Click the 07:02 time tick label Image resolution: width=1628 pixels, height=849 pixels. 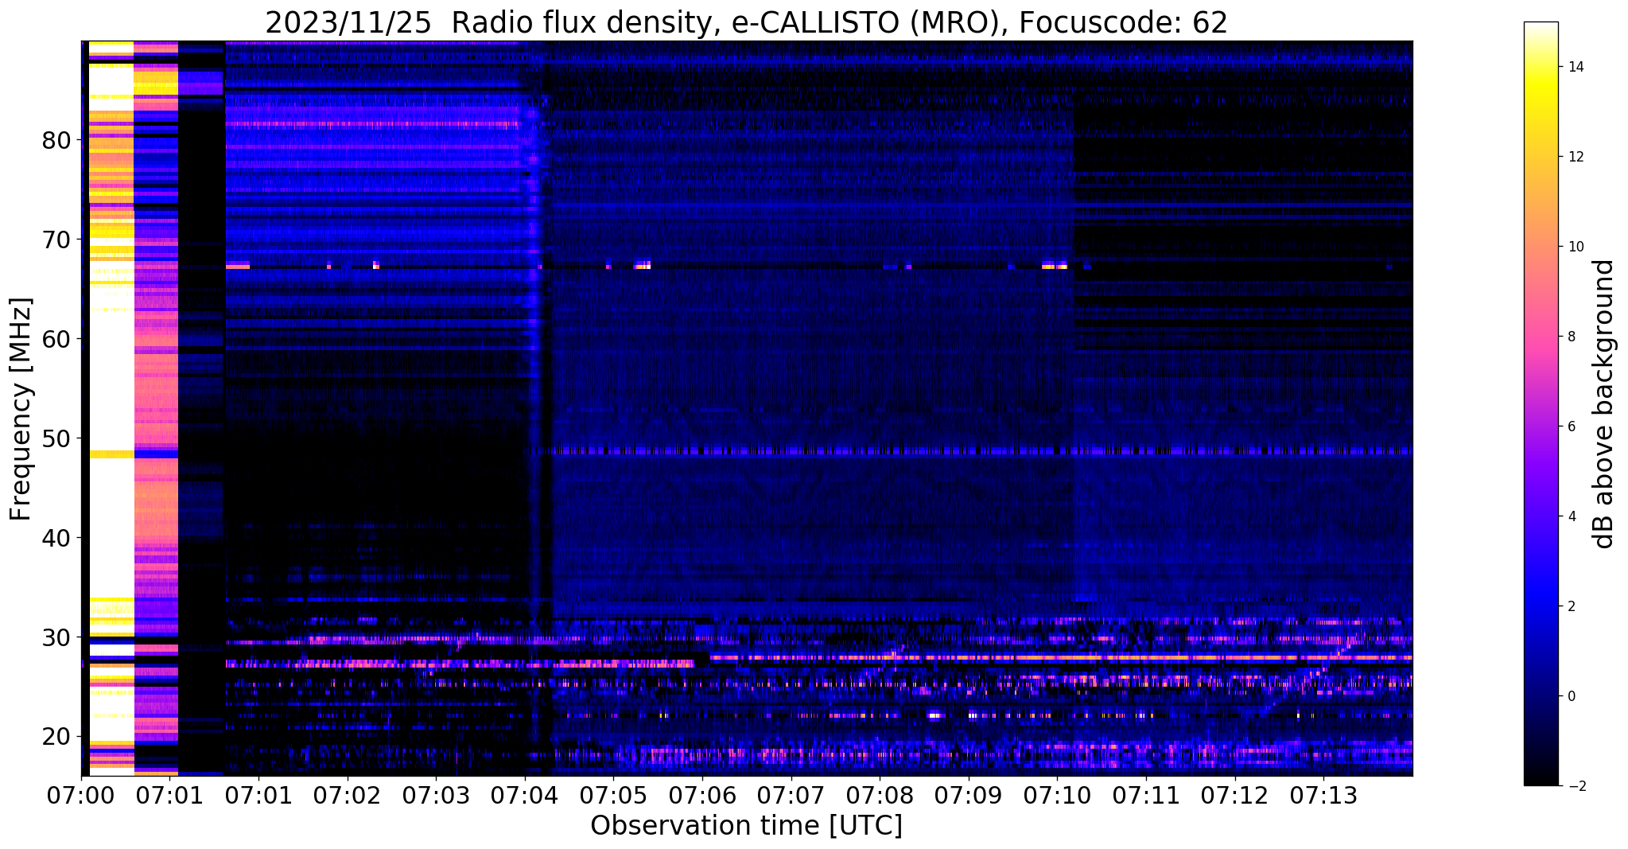point(348,795)
